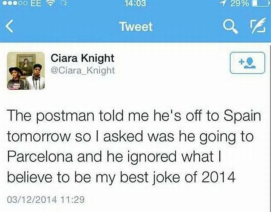
Task: Tap the @Ciara_Knight handle
Action: click(83, 70)
